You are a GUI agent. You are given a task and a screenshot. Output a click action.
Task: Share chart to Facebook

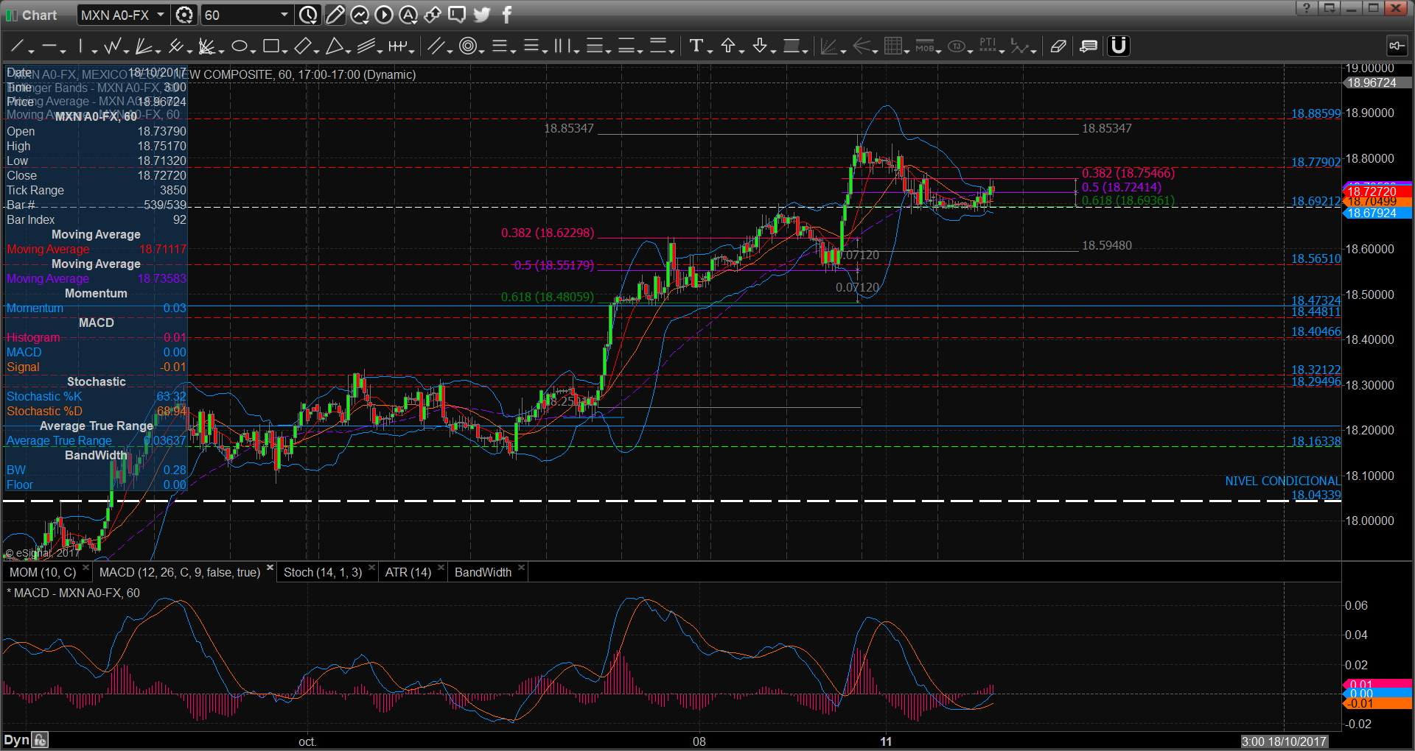pos(507,15)
